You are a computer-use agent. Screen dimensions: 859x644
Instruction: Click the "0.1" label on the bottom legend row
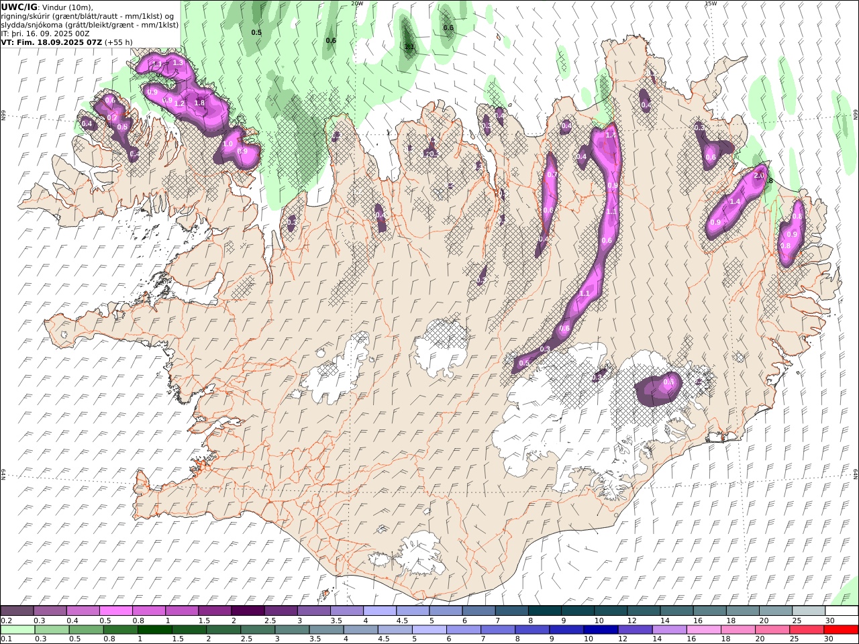pyautogui.click(x=5, y=639)
